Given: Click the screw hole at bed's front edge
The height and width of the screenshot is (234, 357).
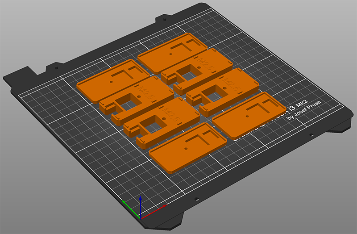Looking at the screenshot, I should tap(197, 199).
